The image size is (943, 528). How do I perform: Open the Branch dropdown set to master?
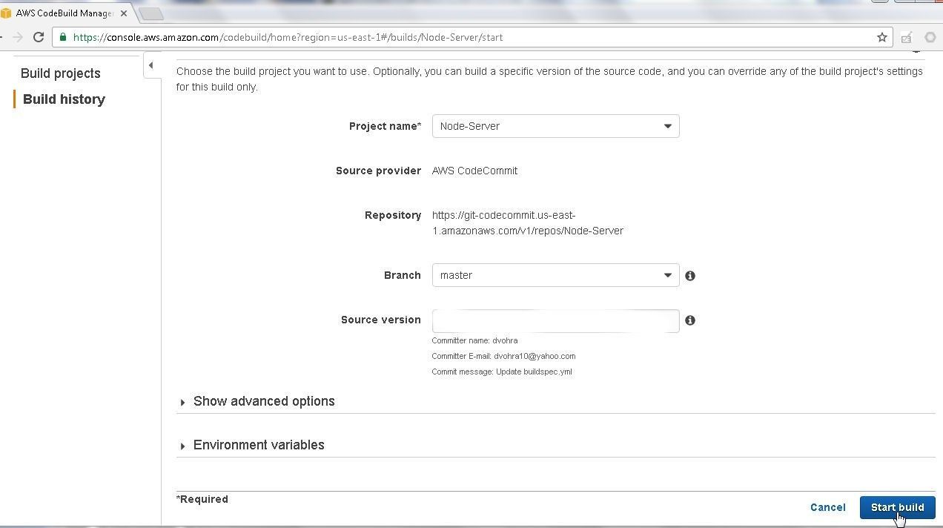[555, 275]
